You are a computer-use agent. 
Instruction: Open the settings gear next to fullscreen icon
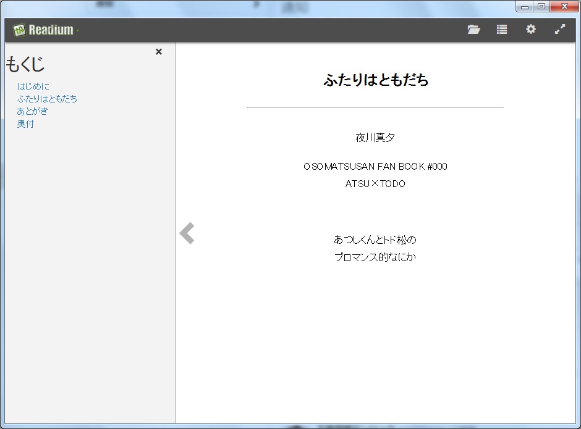tap(530, 29)
